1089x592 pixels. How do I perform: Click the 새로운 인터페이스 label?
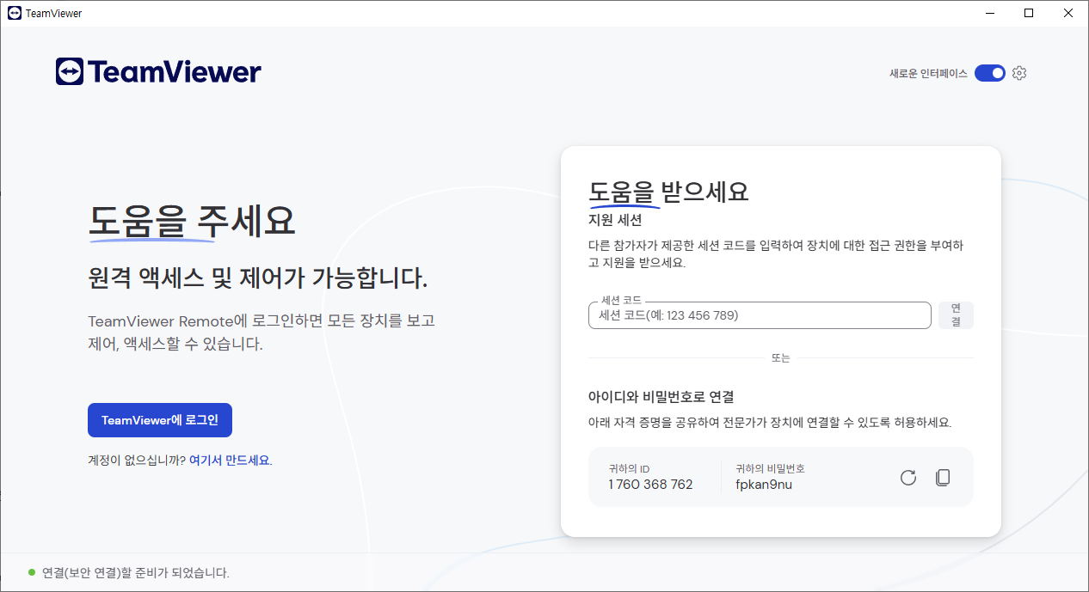tap(928, 74)
